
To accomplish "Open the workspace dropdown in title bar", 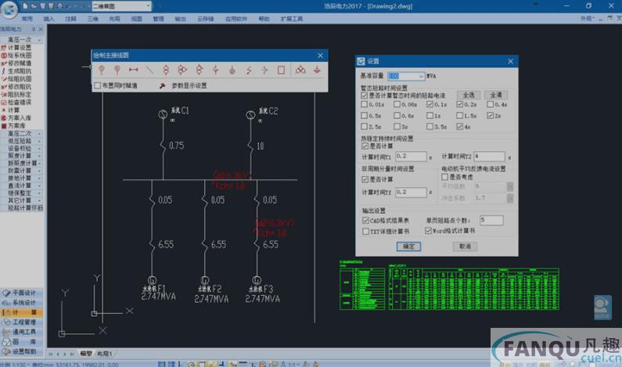I will tap(148, 6).
